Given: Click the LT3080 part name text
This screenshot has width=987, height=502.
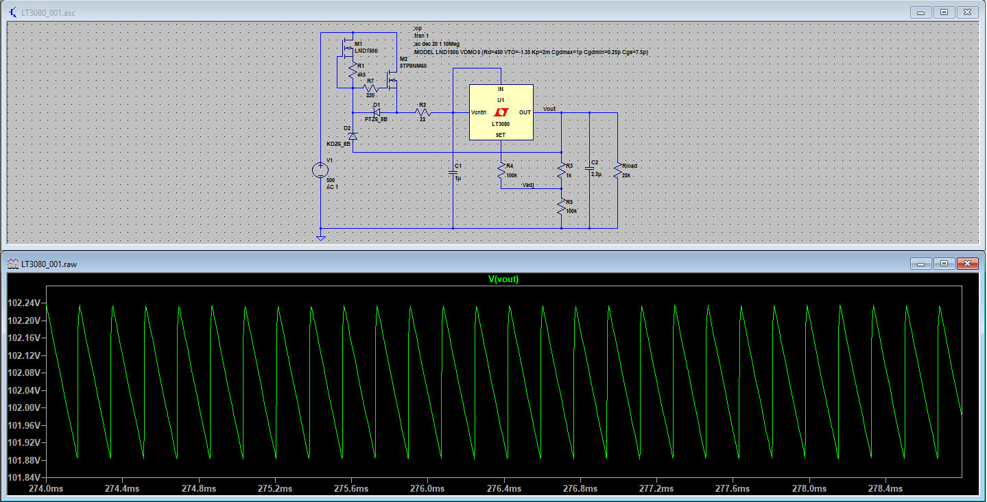Looking at the screenshot, I should 501,124.
